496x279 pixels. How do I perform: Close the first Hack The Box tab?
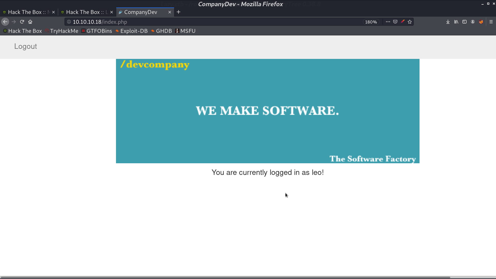tap(53, 12)
